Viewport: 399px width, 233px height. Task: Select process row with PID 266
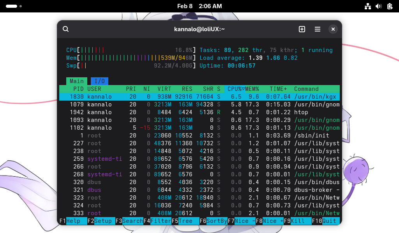pos(199,167)
